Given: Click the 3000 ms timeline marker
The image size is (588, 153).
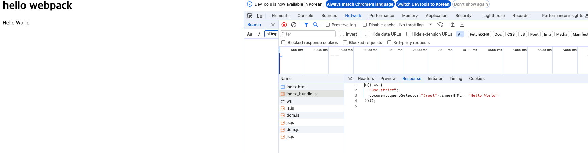Looking at the screenshot, I should click(420, 50).
